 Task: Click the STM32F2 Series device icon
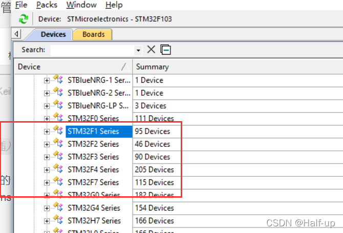click(58, 143)
